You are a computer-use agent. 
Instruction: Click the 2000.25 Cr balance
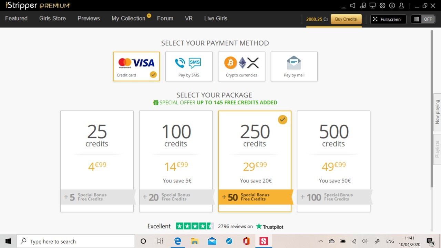tap(317, 19)
